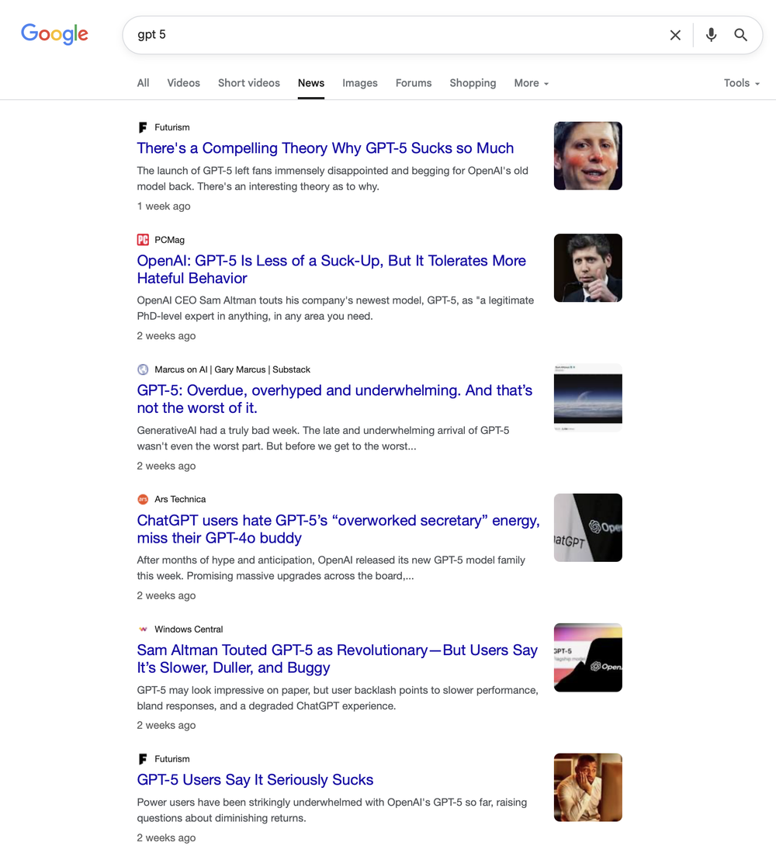Click the snippet 'The launch of GPT-5 left fans immensely disappointed'
The width and height of the screenshot is (776, 860).
pos(332,179)
